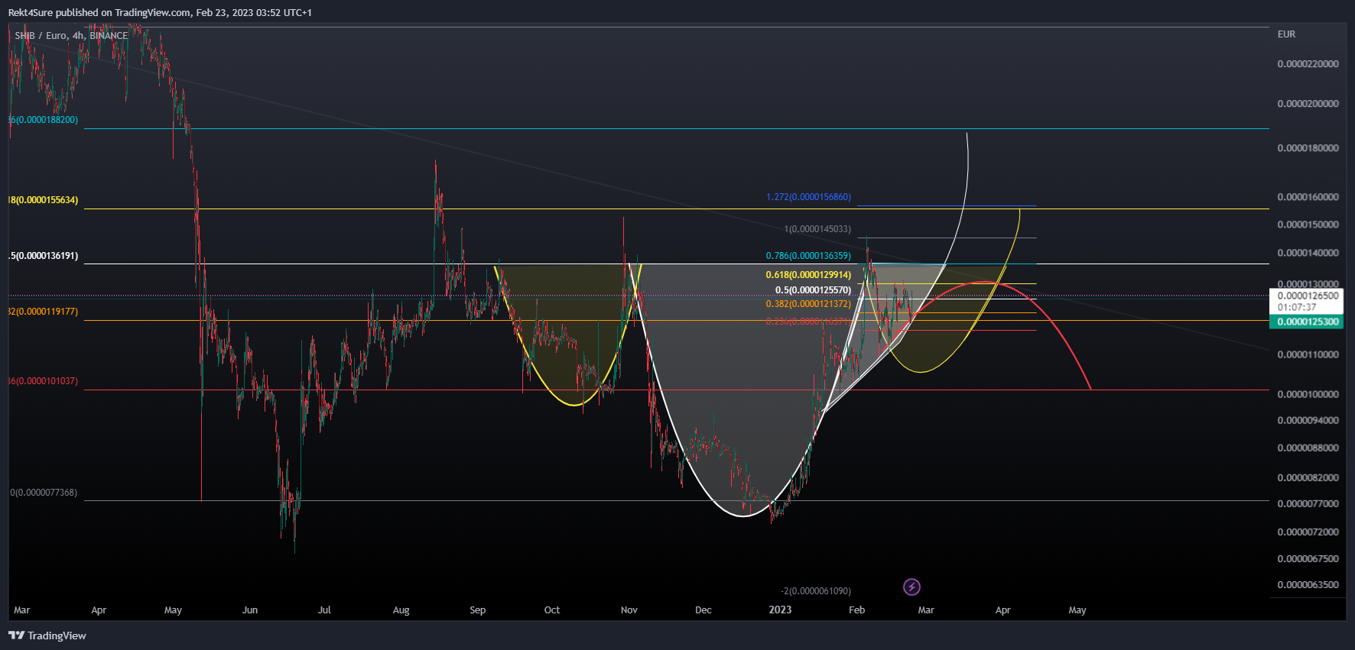This screenshot has width=1355, height=650.
Task: Click the Mar label at left of time axis
Action: tap(21, 610)
